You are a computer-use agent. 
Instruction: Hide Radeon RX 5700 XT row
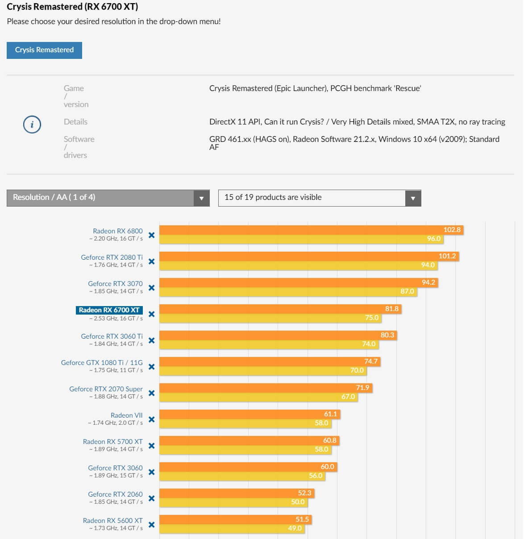151,446
